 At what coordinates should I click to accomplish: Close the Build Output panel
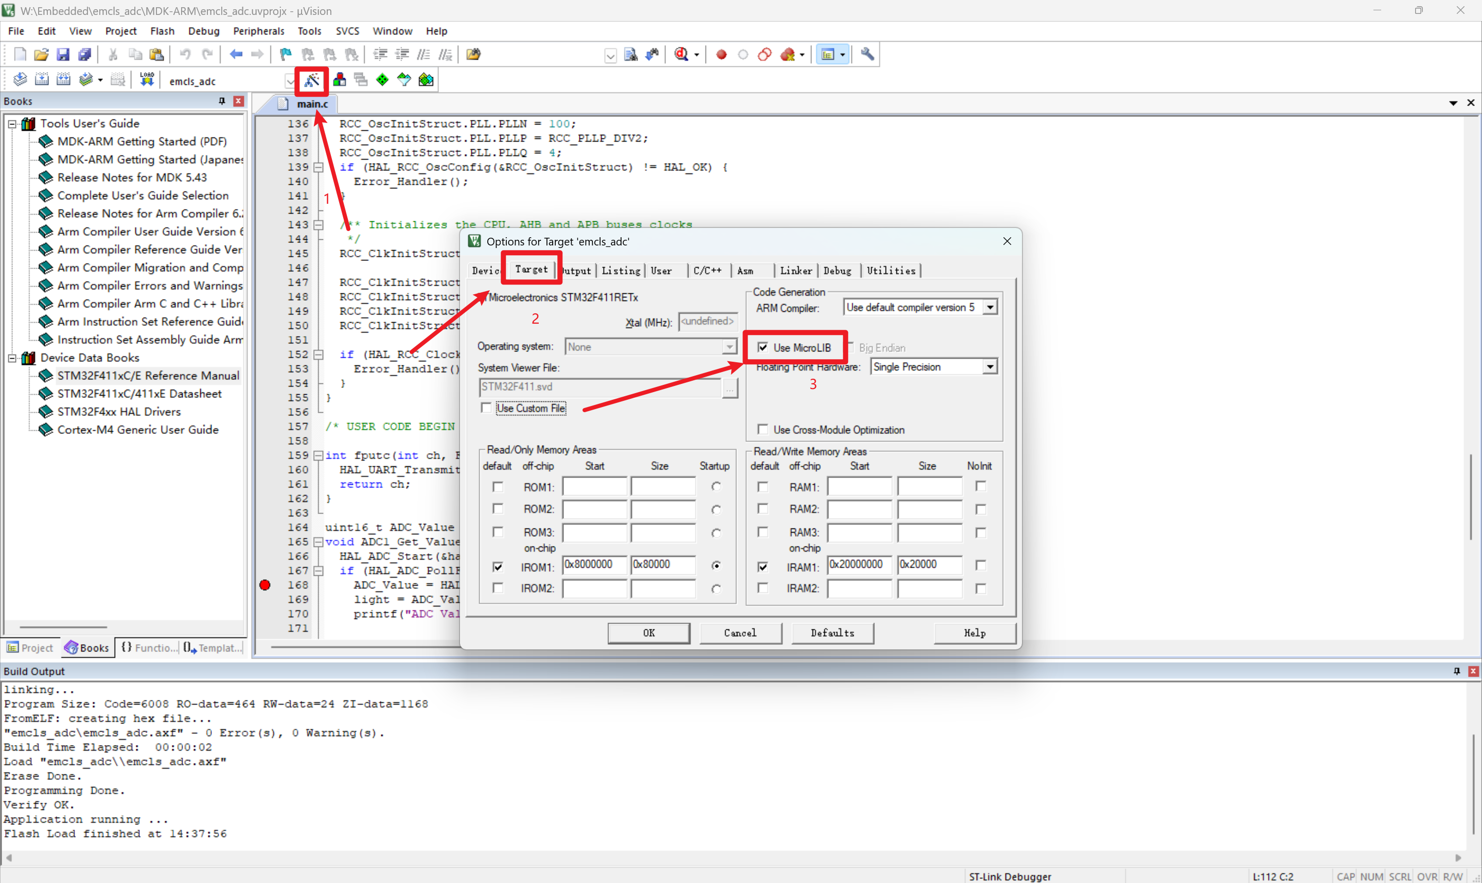pos(1473,671)
